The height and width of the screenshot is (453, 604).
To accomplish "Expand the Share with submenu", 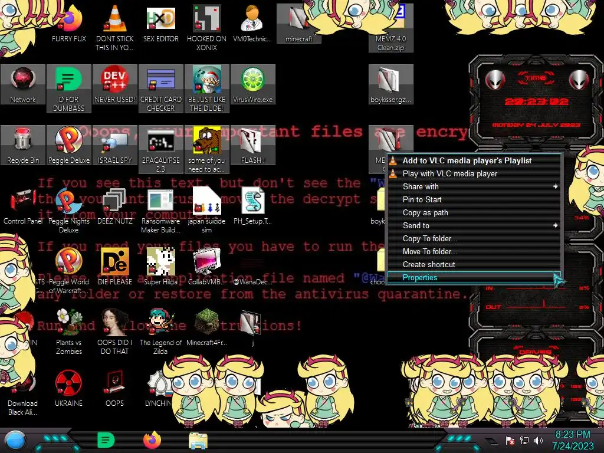I will (x=474, y=186).
